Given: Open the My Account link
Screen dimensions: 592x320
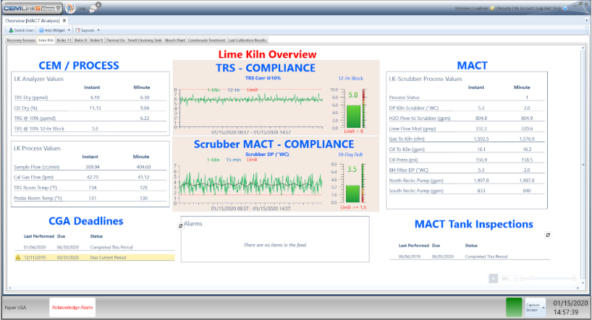Looking at the screenshot, I should (524, 8).
